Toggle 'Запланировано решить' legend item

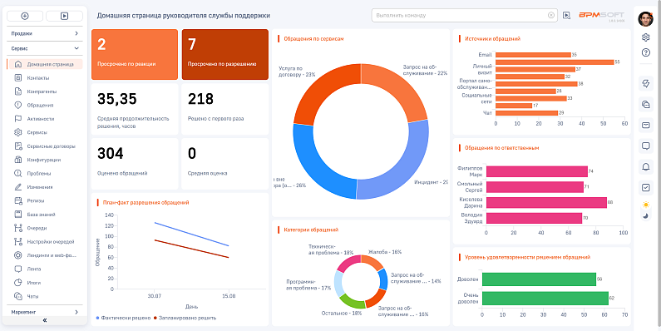tap(185, 318)
